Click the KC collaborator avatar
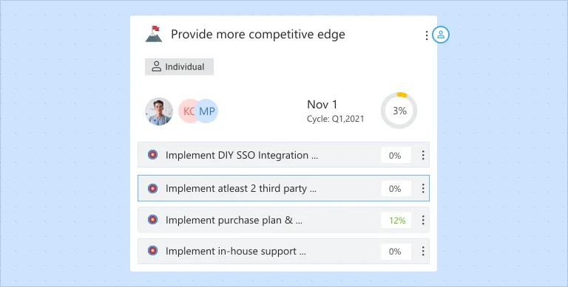 tap(188, 111)
